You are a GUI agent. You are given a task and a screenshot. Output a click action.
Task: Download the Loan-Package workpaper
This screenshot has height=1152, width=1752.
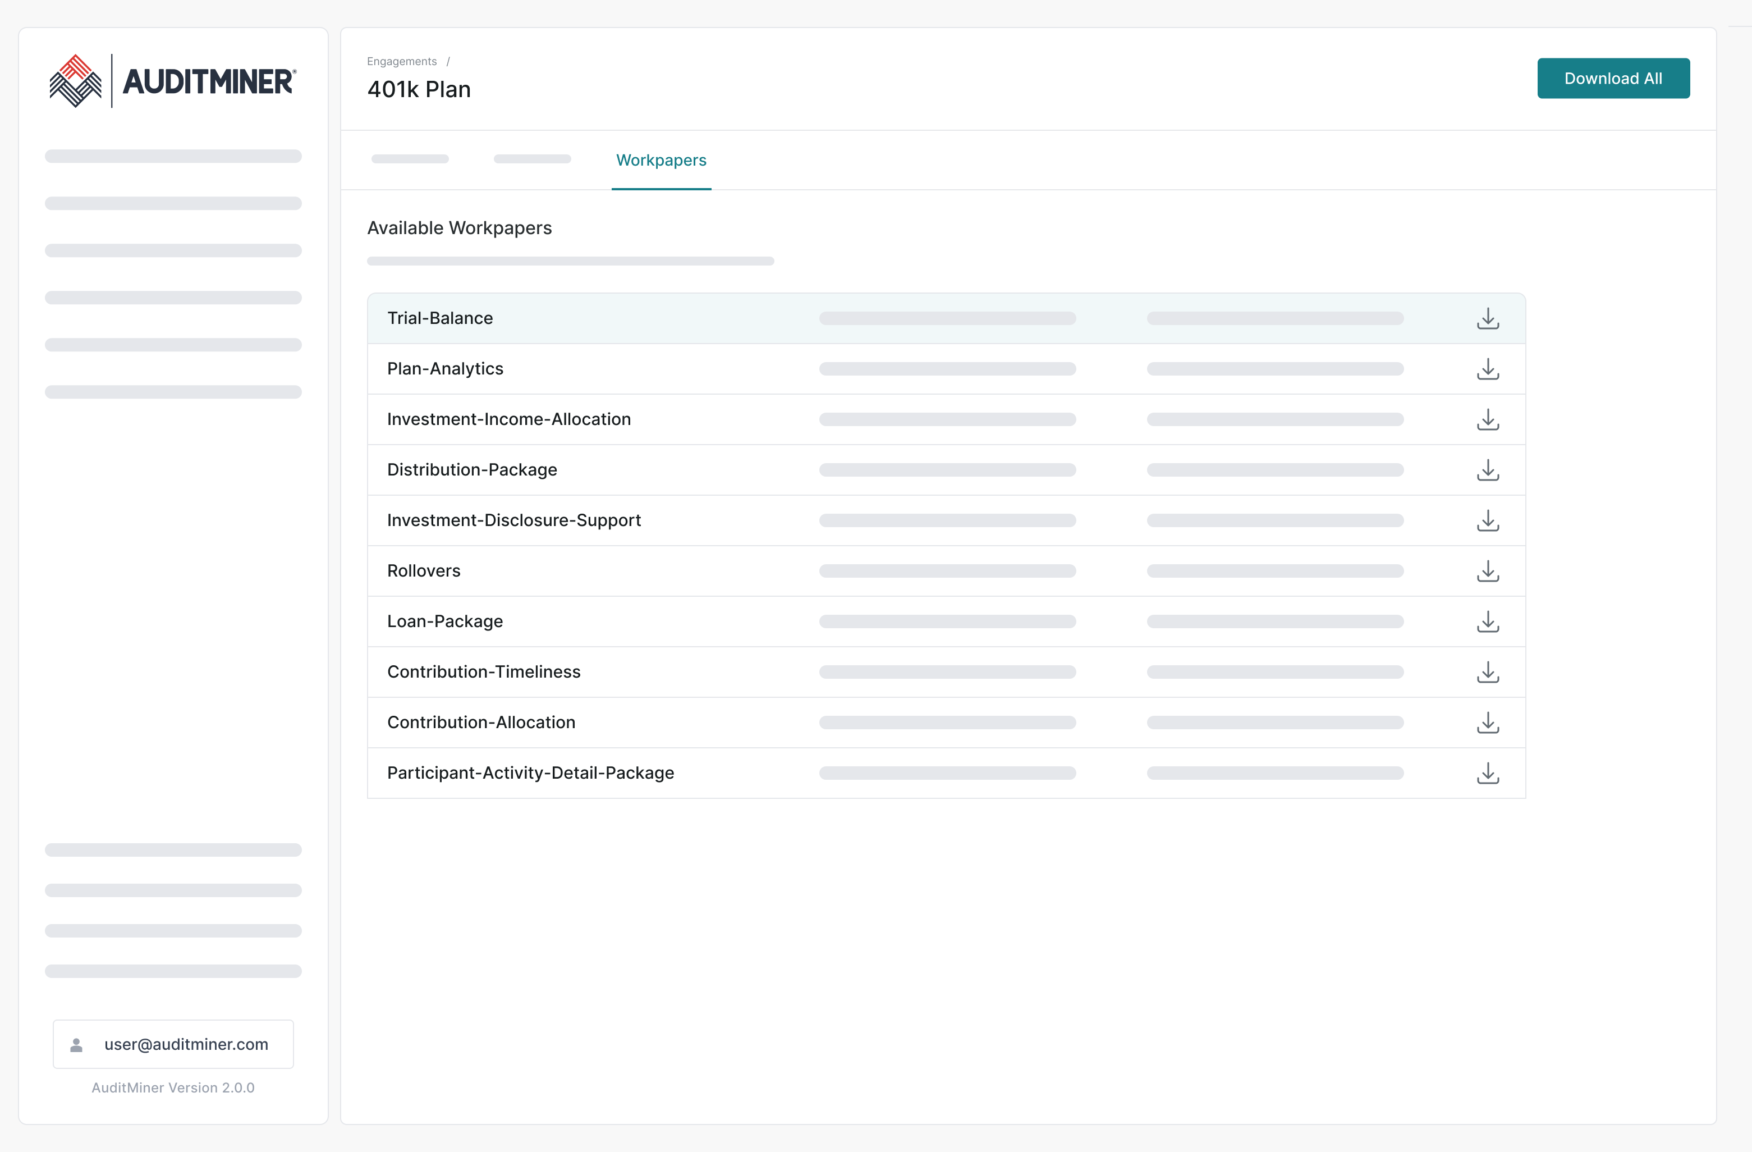(x=1488, y=621)
